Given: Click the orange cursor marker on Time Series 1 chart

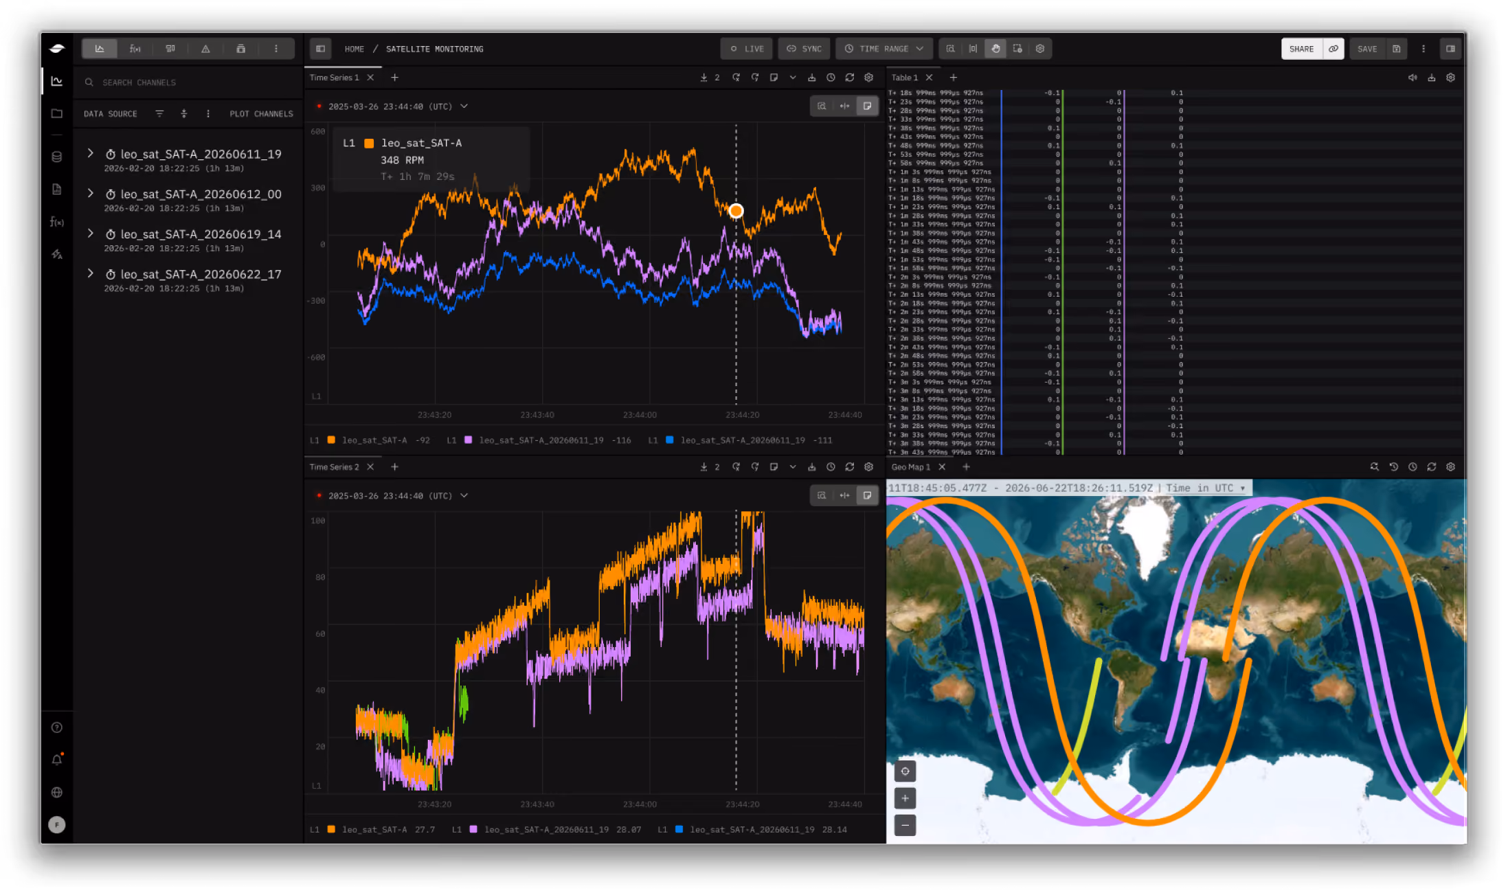Looking at the screenshot, I should coord(736,211).
